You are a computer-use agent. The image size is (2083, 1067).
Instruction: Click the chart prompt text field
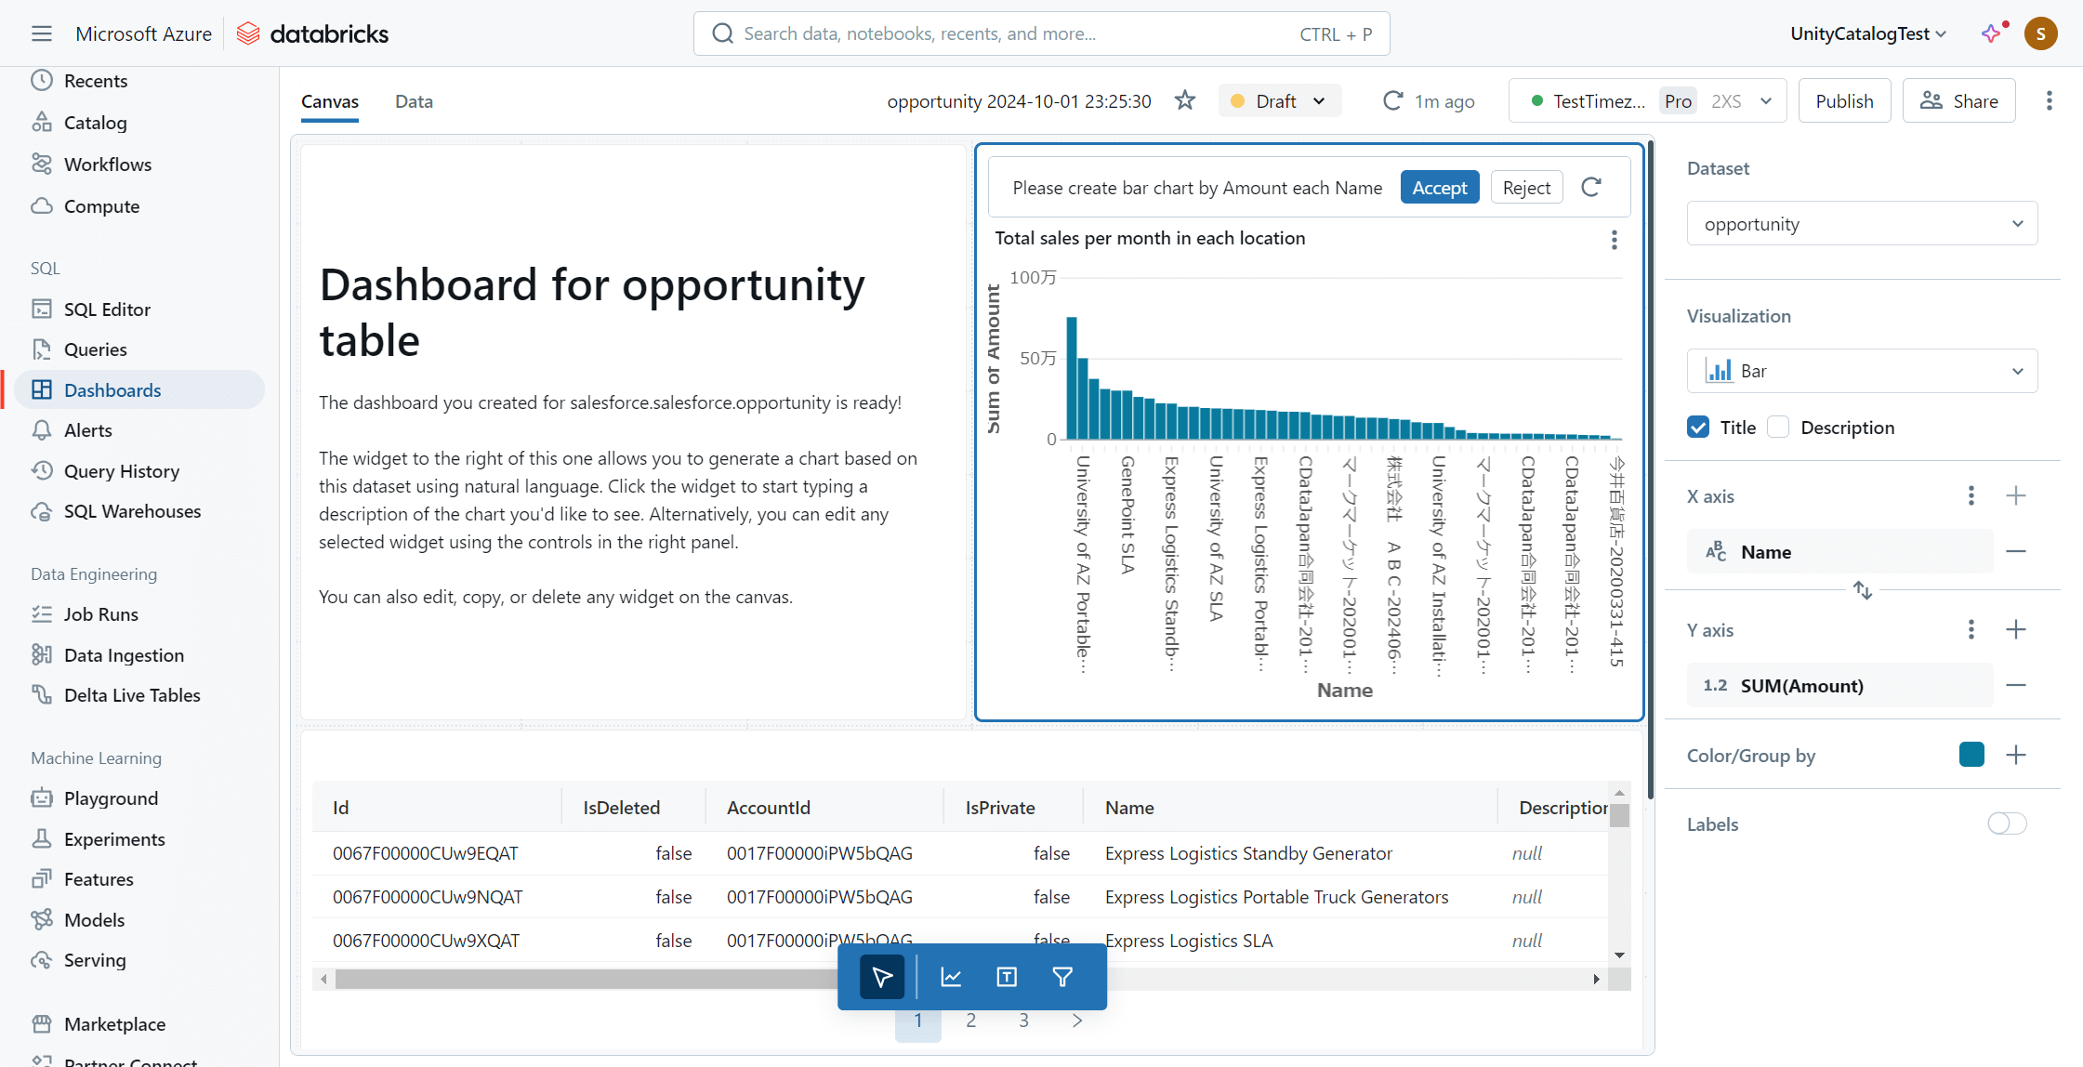1197,188
